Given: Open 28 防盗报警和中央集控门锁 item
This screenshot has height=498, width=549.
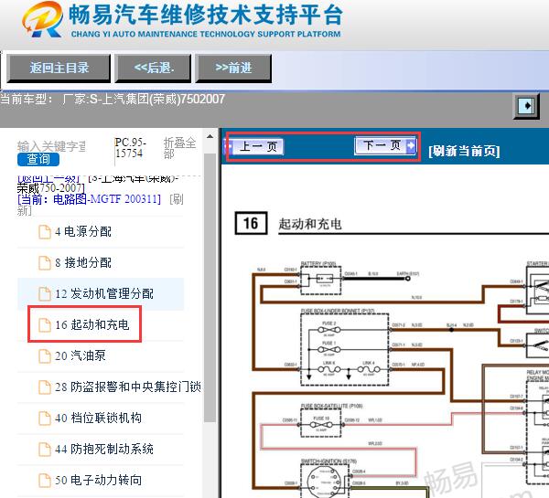Looking at the screenshot, I should point(128,387).
